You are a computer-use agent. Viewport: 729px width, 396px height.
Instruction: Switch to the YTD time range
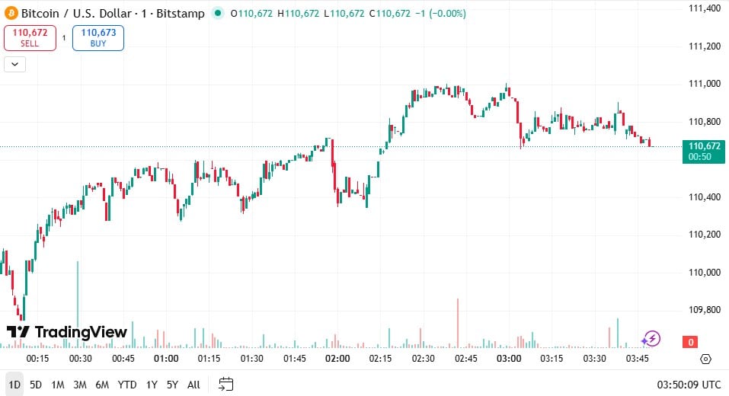127,385
